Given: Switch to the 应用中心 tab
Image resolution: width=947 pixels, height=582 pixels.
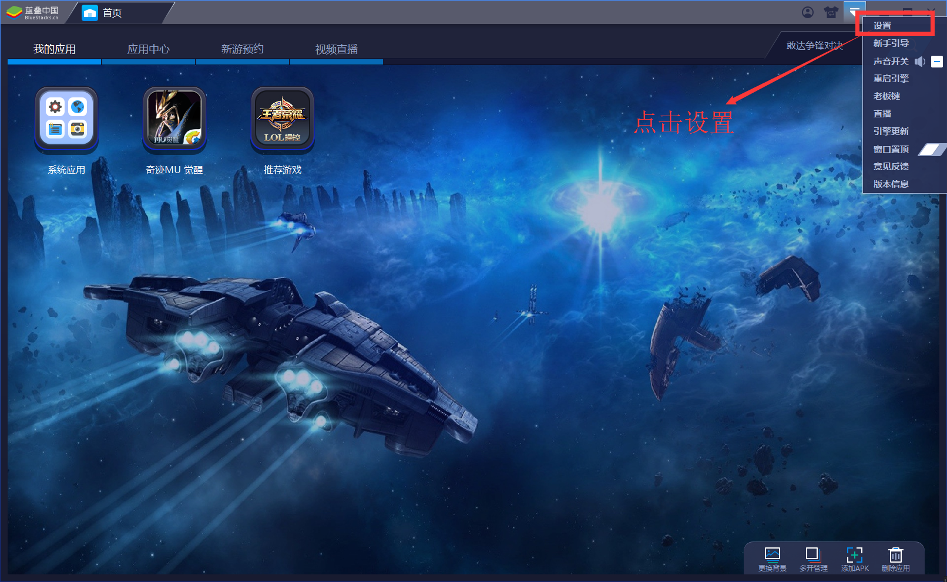Looking at the screenshot, I should (x=149, y=49).
